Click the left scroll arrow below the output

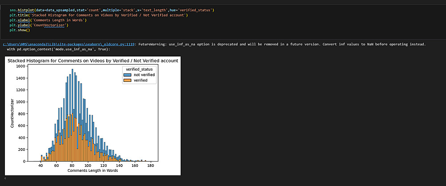tap(5, 178)
